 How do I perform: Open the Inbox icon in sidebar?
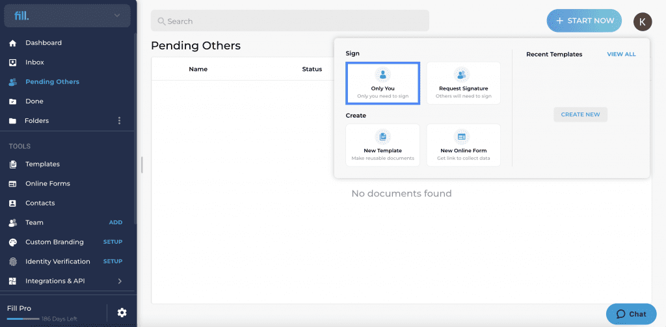pos(13,62)
